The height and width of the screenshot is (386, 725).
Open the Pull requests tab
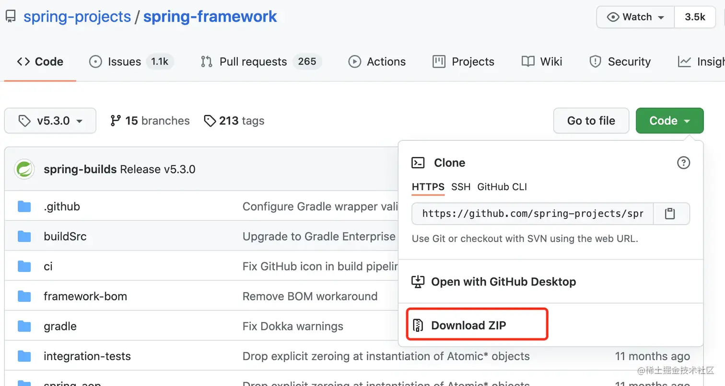pos(253,62)
